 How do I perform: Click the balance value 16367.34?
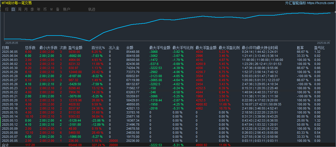pos(133,120)
